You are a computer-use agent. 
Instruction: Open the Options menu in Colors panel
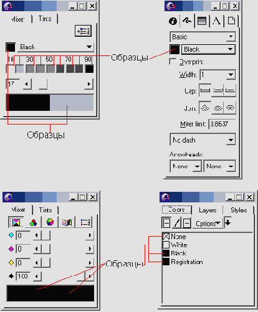pos(208,224)
